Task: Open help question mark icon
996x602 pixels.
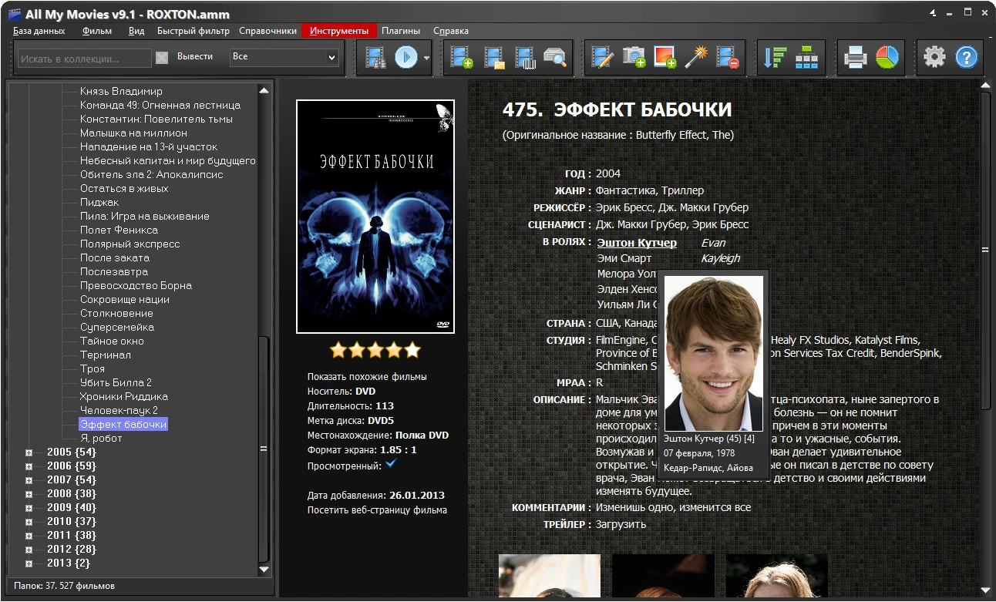Action: coord(967,57)
